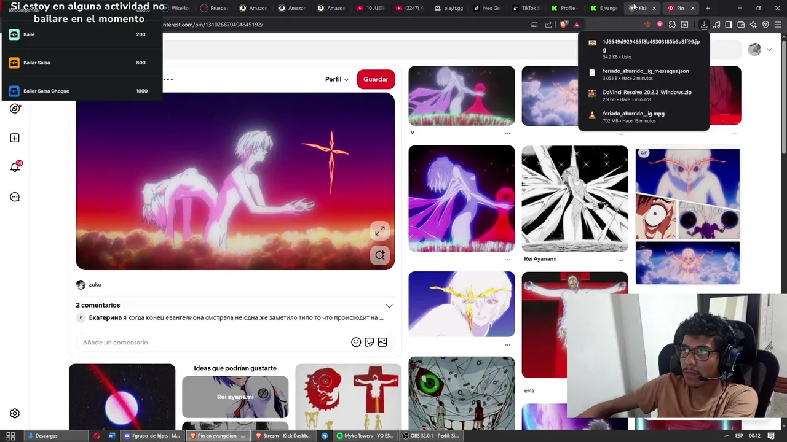
Task: Switch to the E_vange Kick tab
Action: [603, 8]
